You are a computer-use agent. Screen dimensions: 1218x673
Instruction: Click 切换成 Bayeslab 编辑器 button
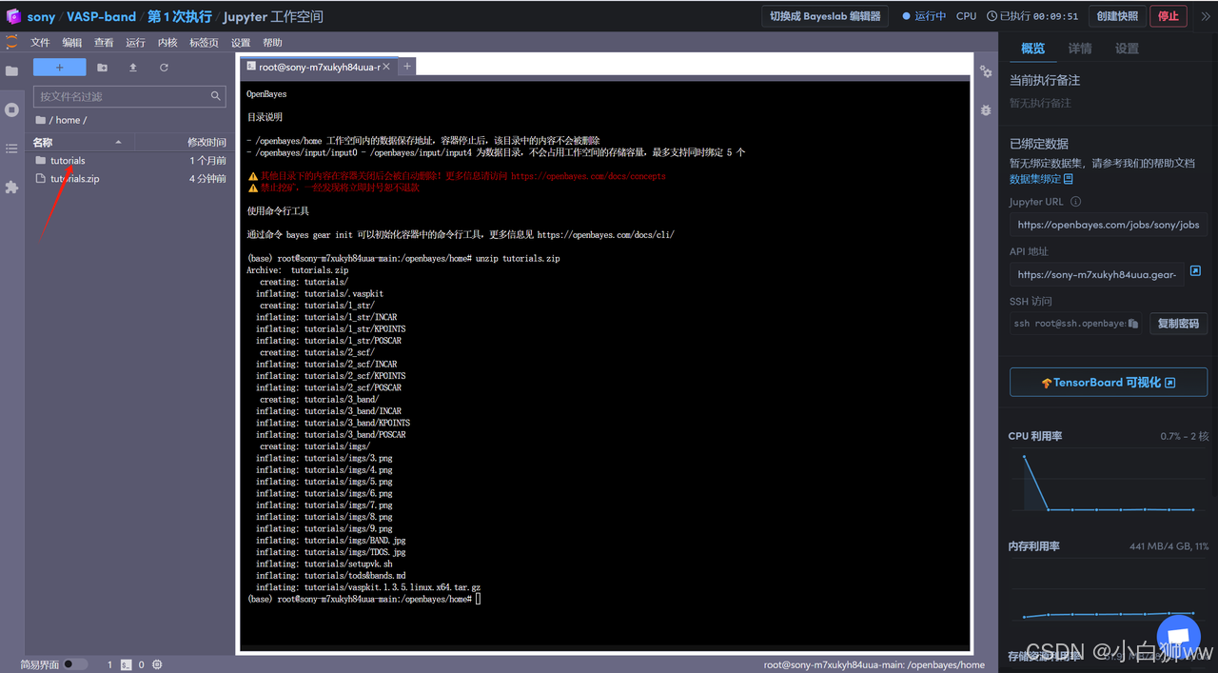tap(825, 16)
